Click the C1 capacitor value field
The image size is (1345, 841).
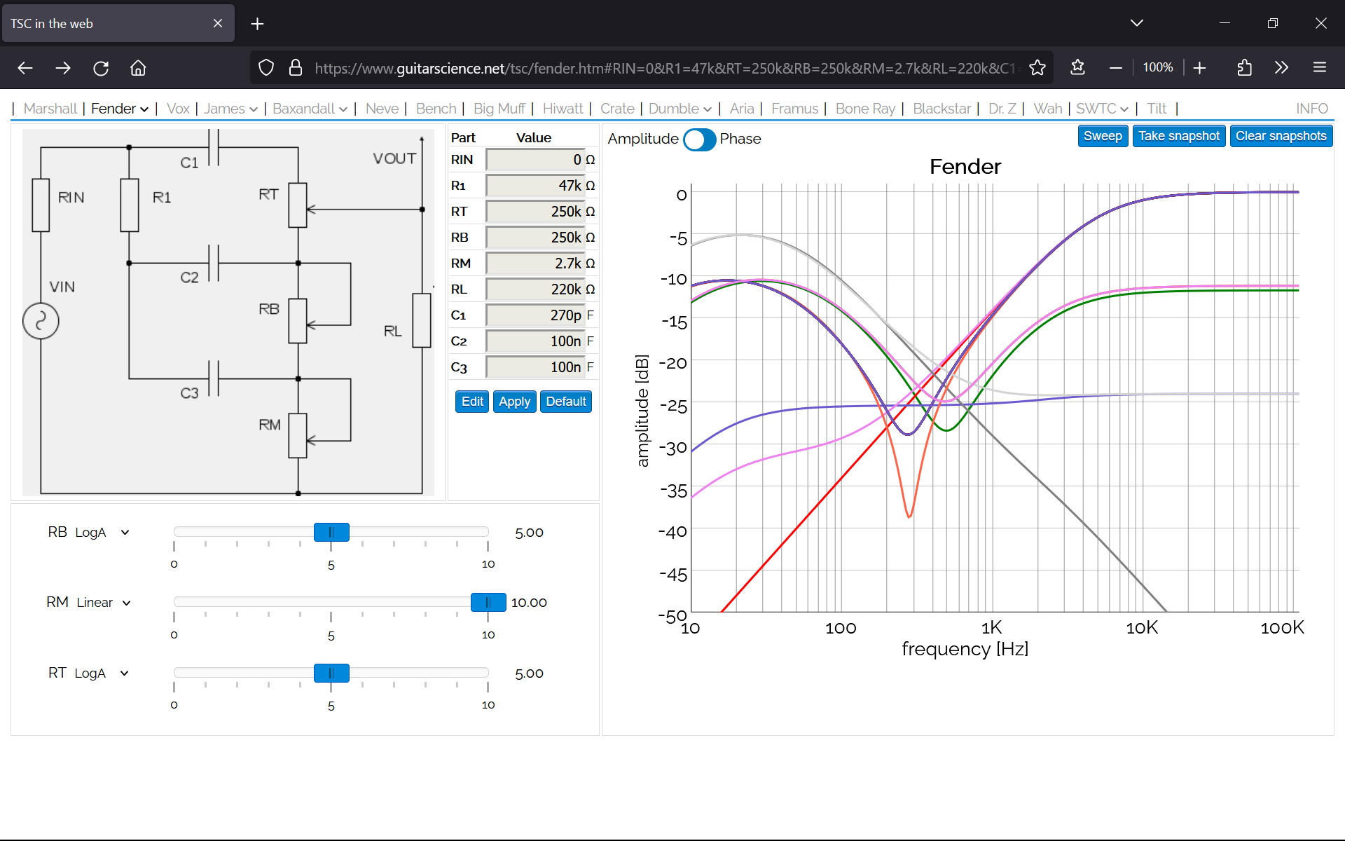536,315
